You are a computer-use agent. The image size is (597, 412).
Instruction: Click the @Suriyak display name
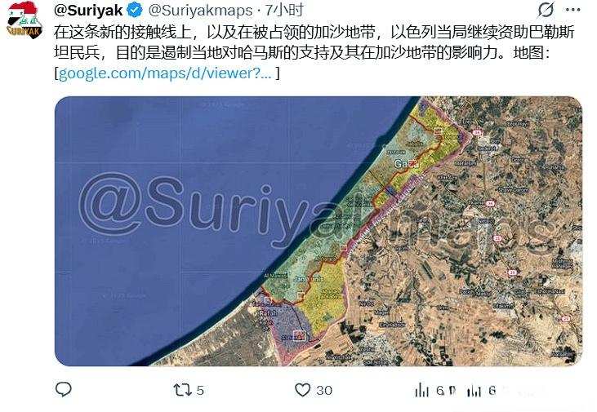(x=88, y=11)
